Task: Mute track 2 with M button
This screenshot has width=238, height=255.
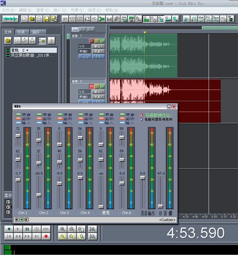Action: [x=102, y=86]
